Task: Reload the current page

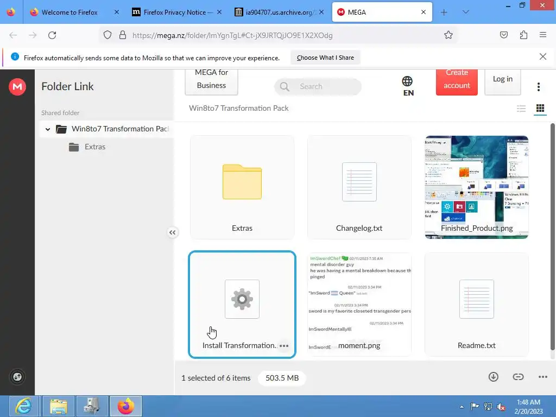Action: tap(52, 35)
